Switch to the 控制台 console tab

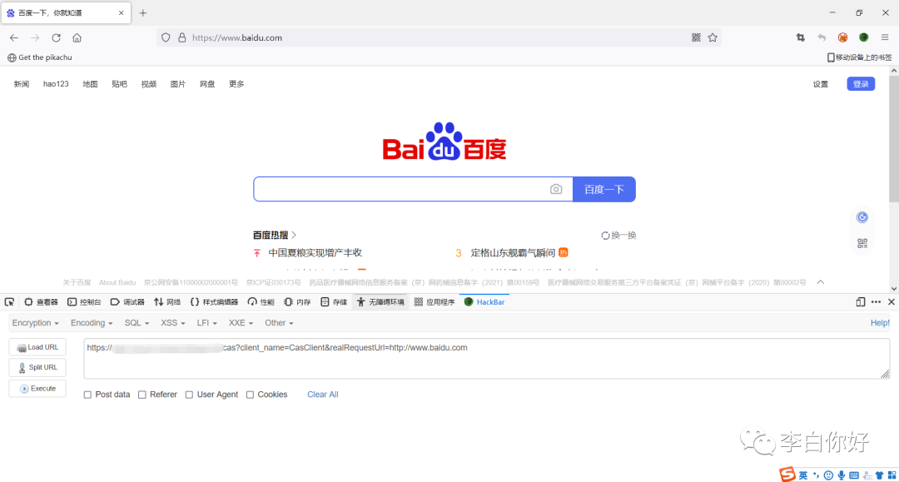coord(84,302)
